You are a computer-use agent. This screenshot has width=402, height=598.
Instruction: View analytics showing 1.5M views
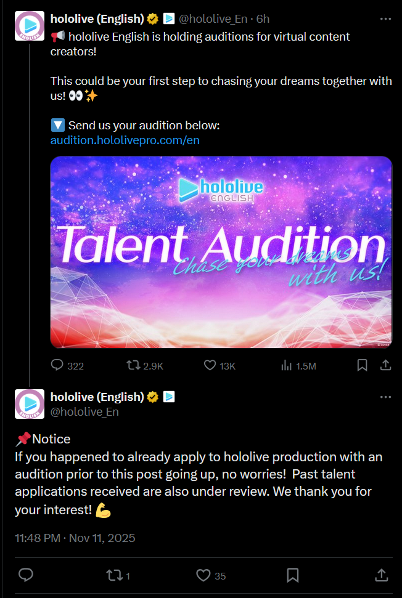287,365
